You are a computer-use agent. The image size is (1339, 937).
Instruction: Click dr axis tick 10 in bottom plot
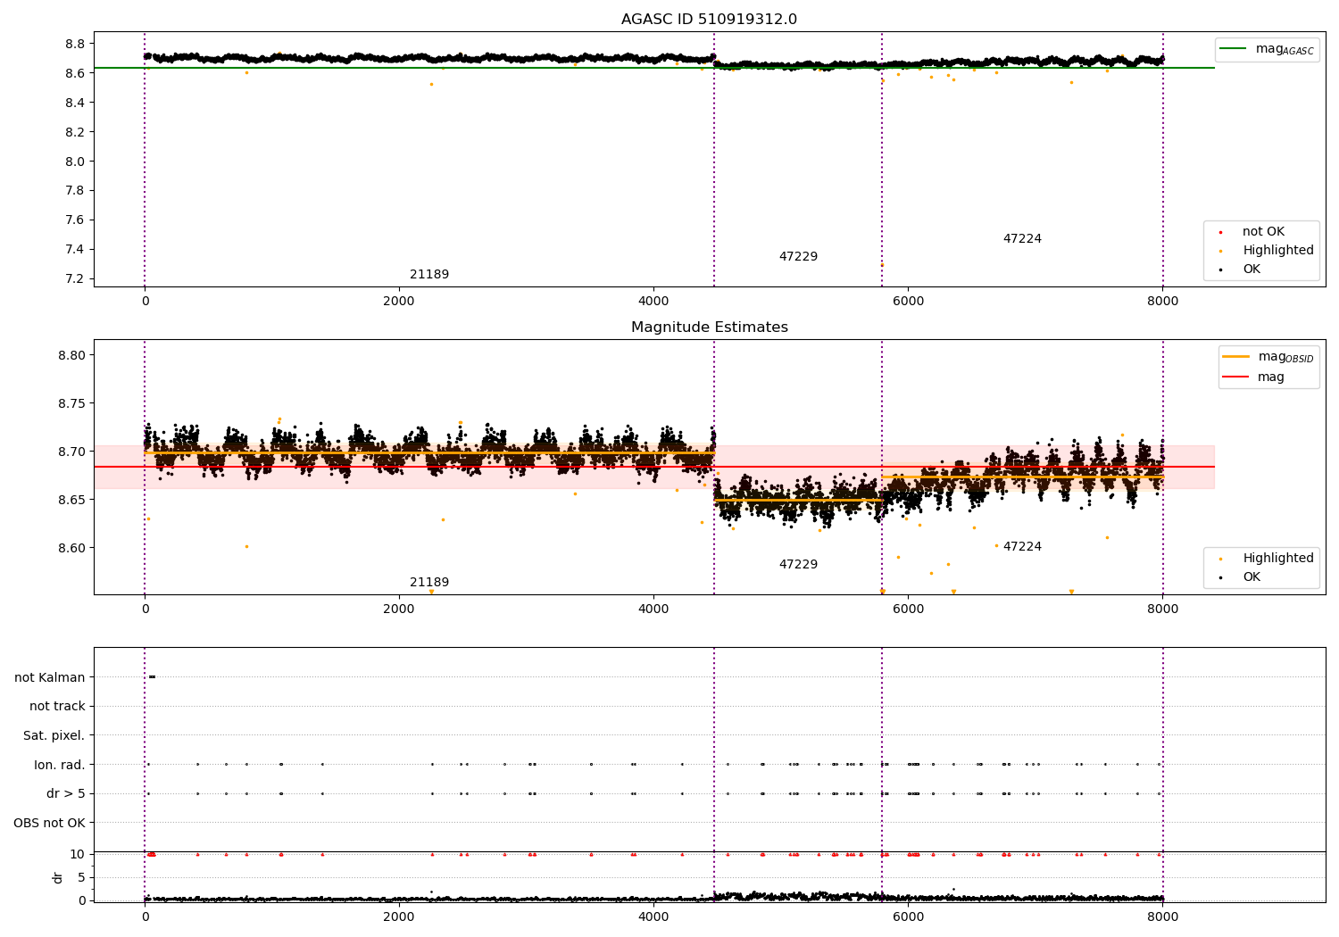click(78, 855)
